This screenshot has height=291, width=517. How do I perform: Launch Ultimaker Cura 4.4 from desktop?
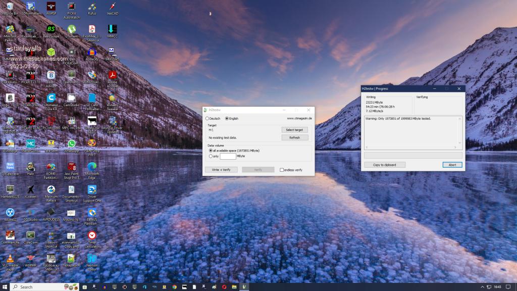[51, 98]
